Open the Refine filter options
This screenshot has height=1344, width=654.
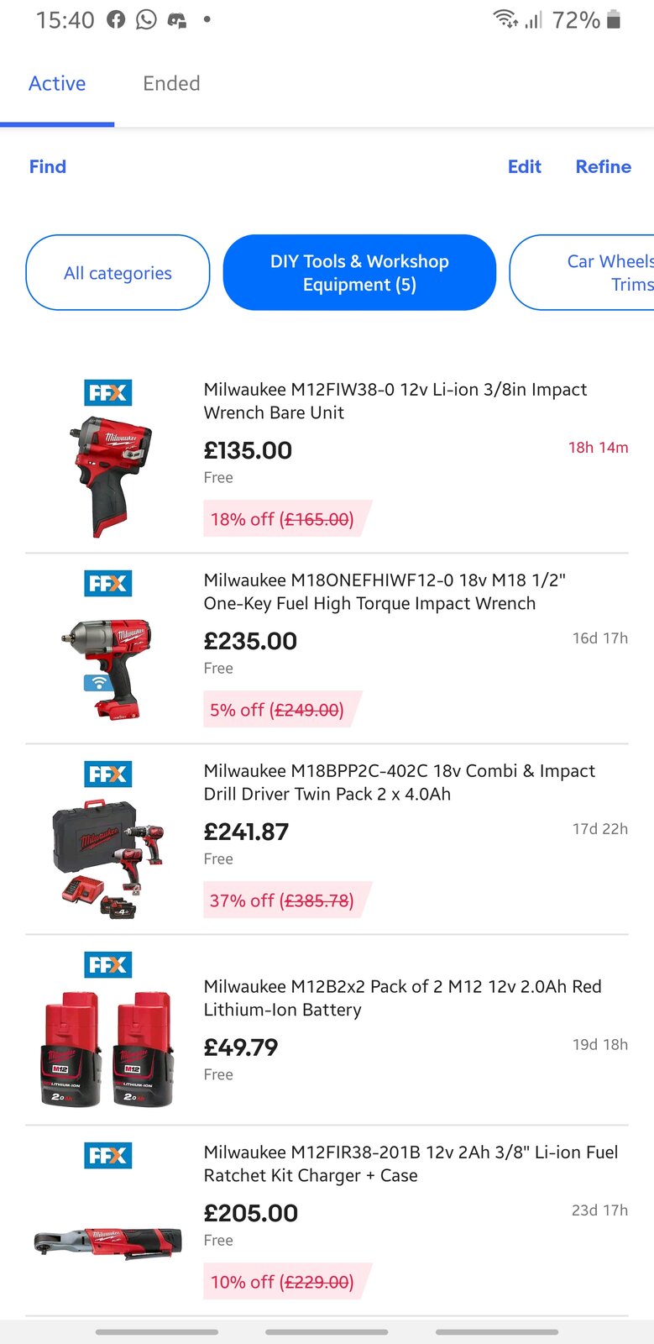point(603,166)
